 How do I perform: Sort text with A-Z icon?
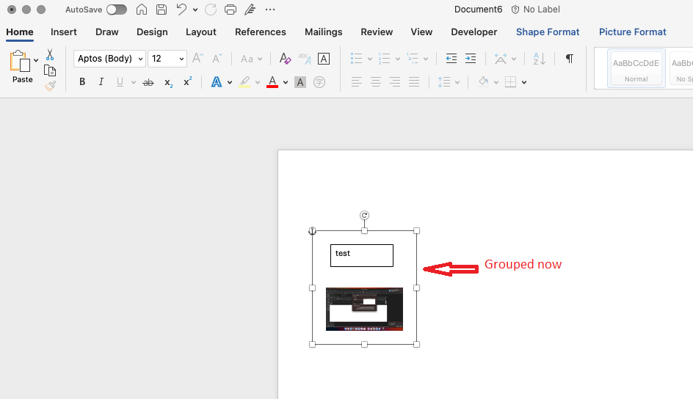(539, 58)
